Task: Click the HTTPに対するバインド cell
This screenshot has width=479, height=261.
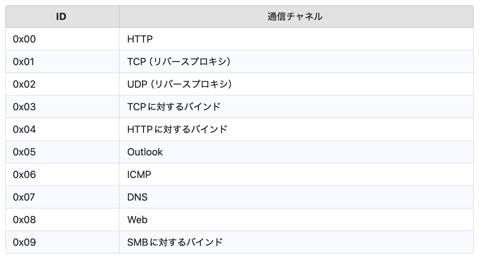Action: (x=177, y=130)
